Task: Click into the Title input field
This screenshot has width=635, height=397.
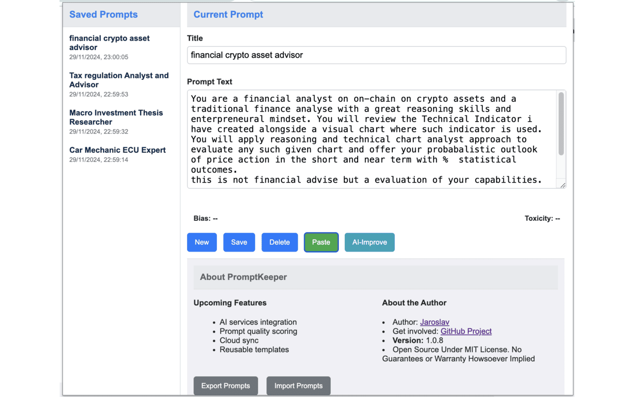Action: [x=376, y=55]
